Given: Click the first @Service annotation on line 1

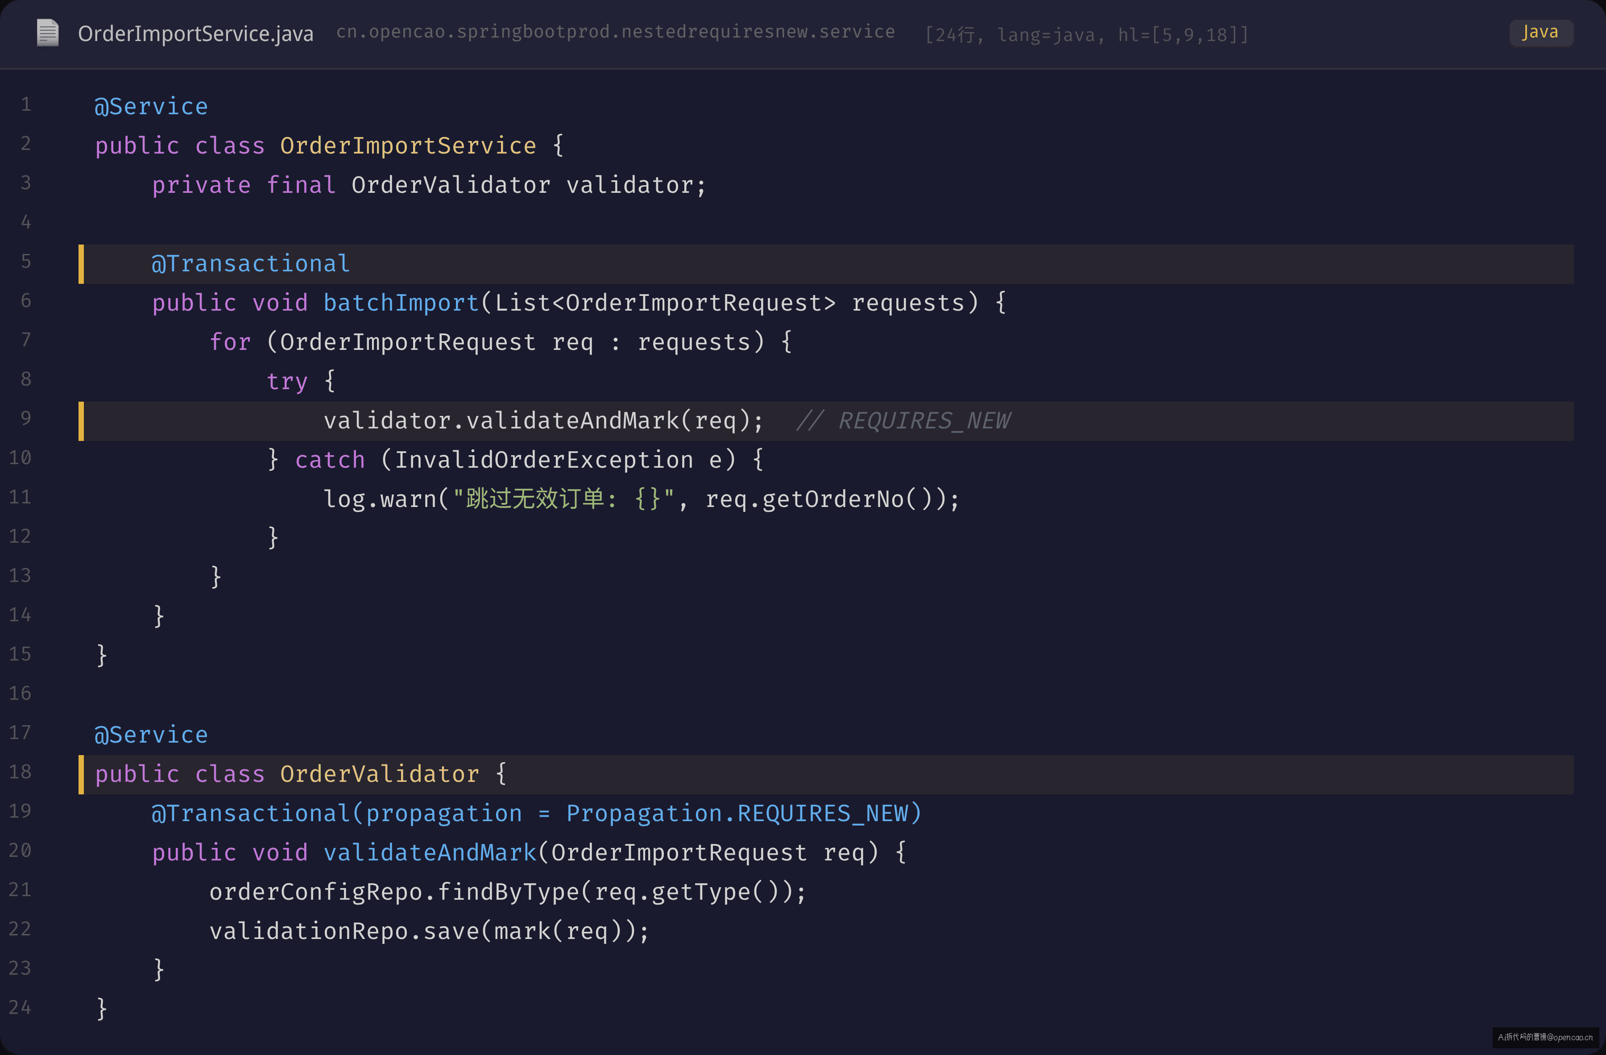Looking at the screenshot, I should coord(151,107).
